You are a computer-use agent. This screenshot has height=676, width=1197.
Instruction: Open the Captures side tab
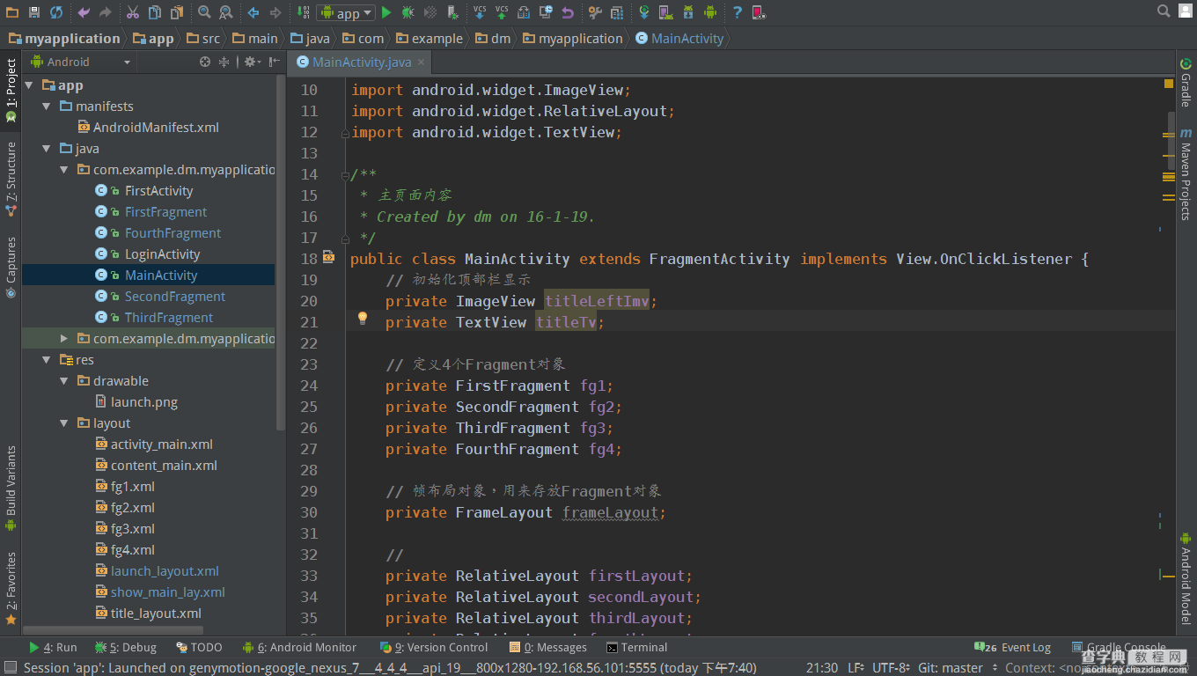[11, 268]
